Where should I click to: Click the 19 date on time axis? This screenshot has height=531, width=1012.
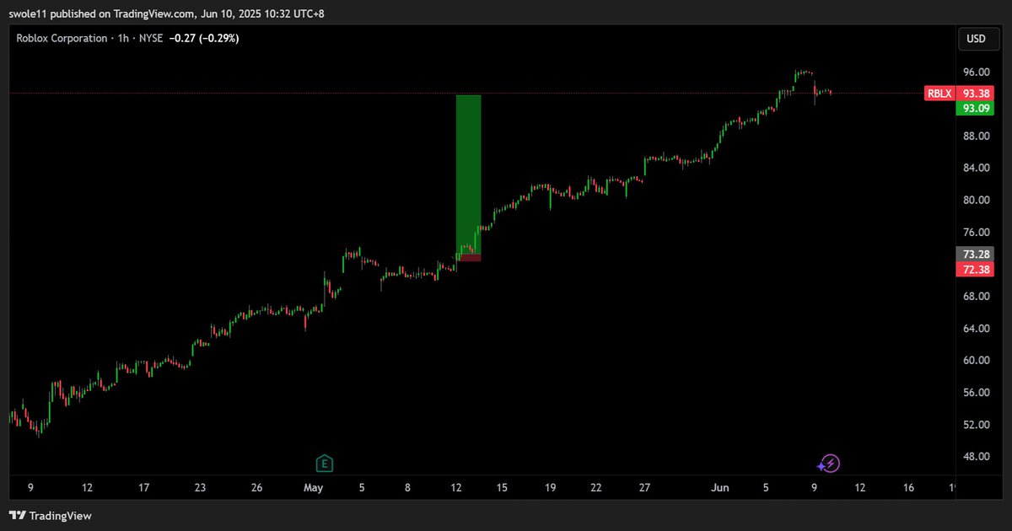(549, 488)
